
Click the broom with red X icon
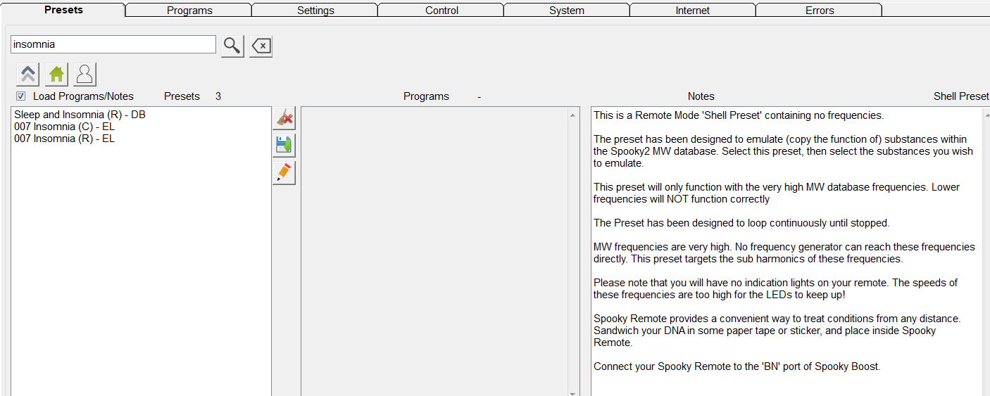[284, 117]
